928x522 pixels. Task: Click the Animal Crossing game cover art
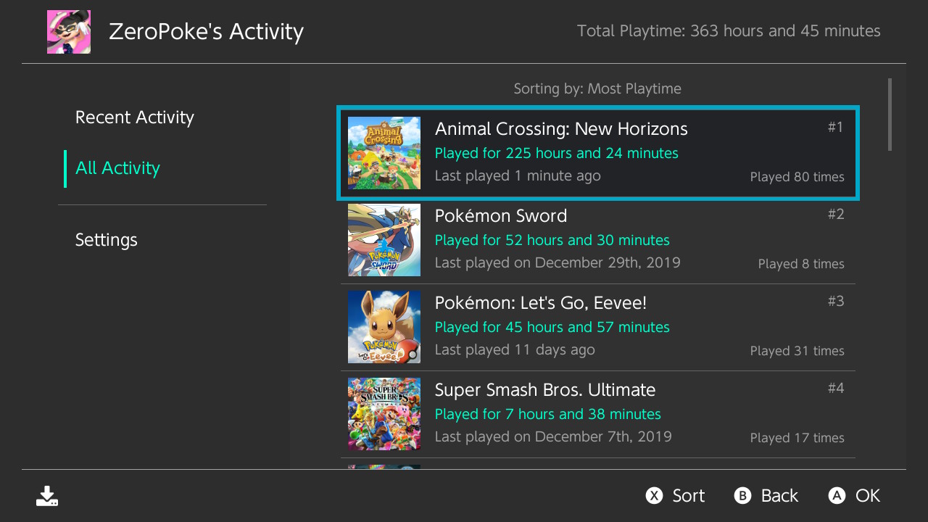pyautogui.click(x=384, y=153)
